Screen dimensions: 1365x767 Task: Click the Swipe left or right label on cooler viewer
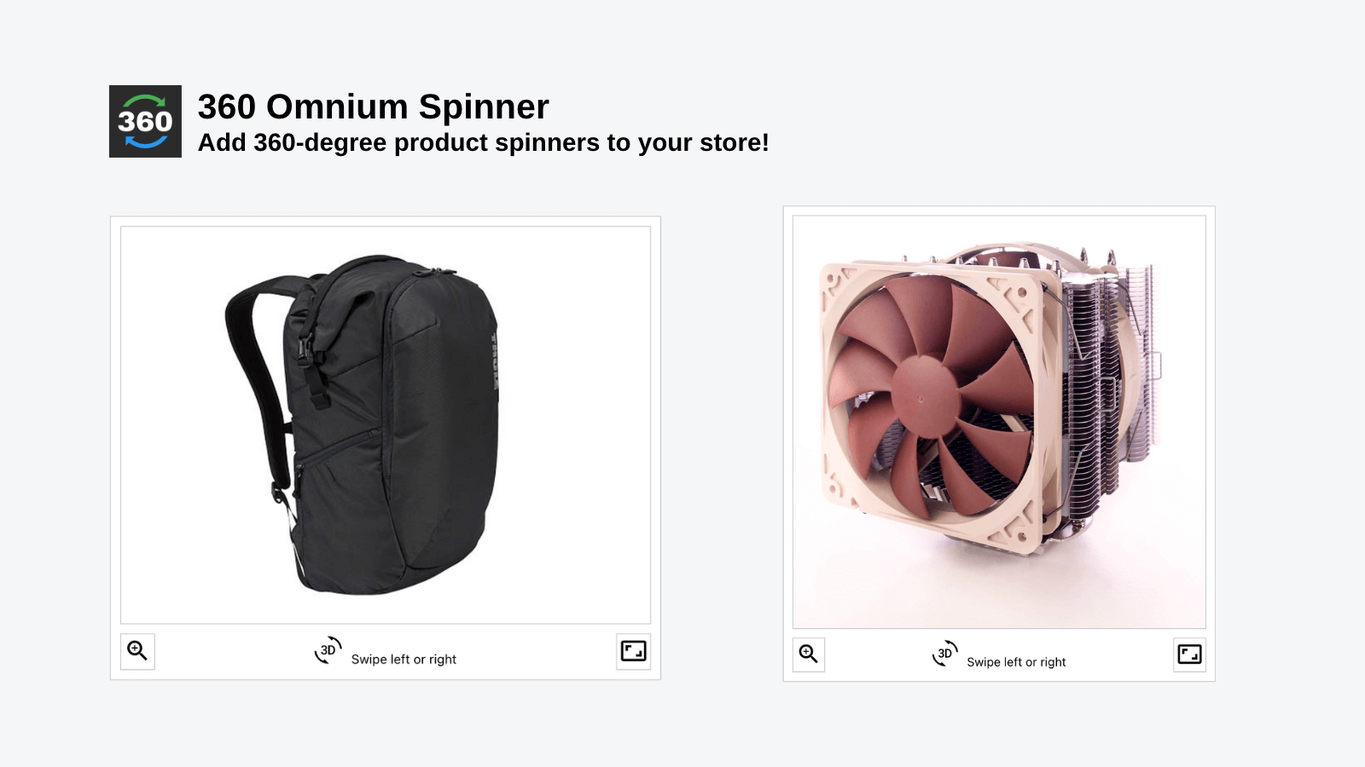tap(1016, 661)
